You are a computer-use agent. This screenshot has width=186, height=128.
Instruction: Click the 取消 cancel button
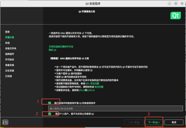tap(174, 122)
